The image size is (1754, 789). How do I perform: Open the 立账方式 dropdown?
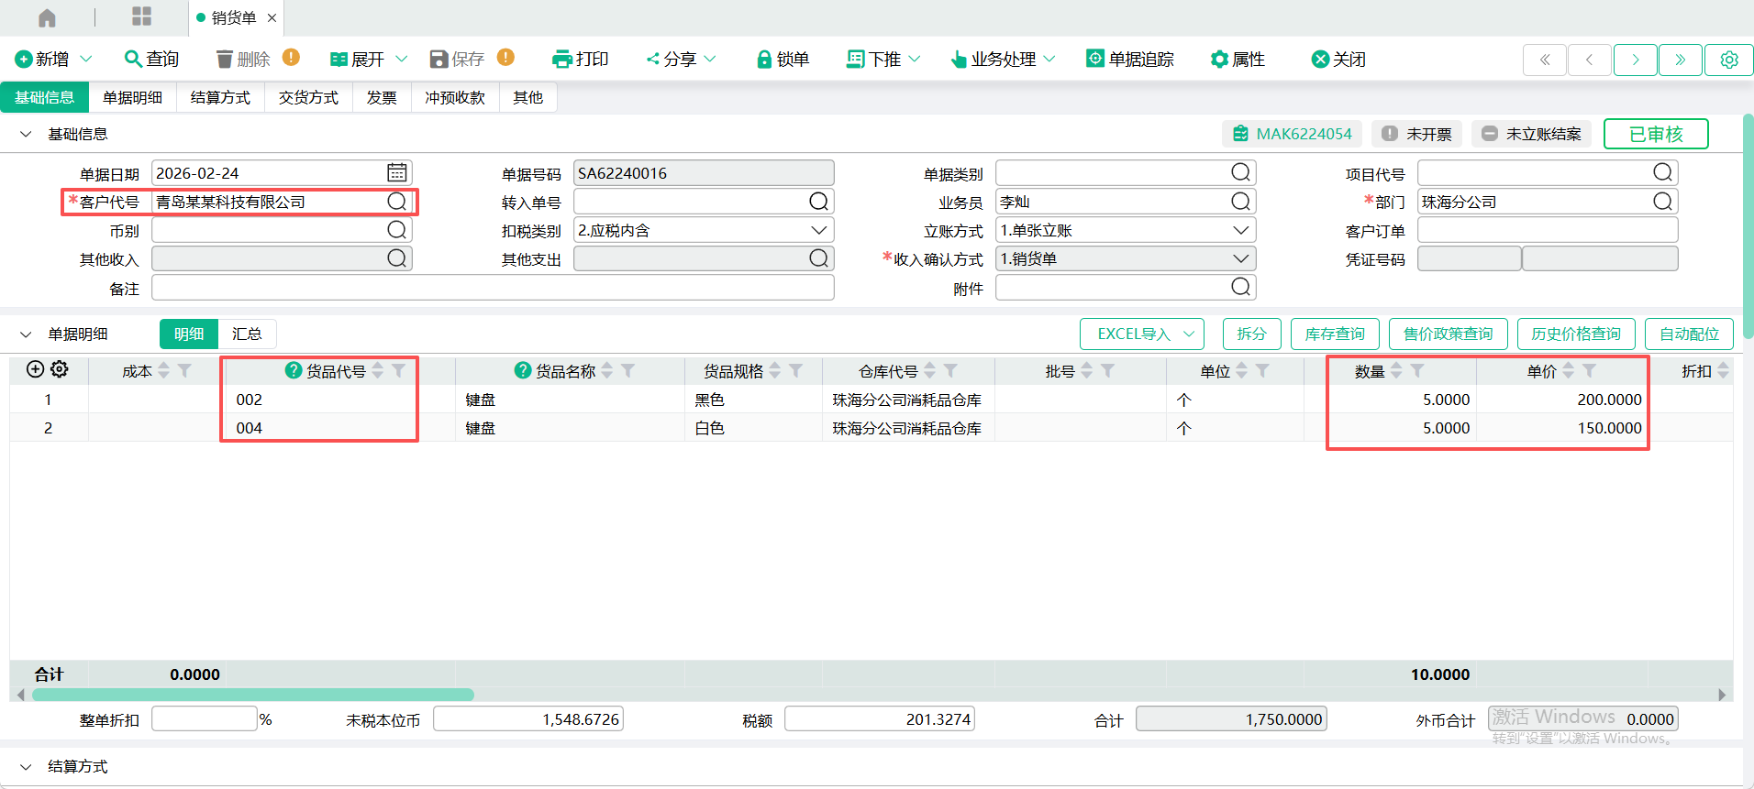tap(1240, 230)
